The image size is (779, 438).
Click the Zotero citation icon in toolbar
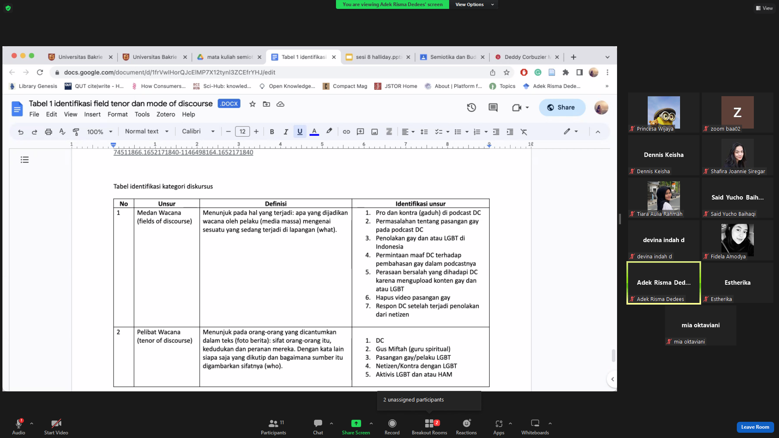[x=389, y=132]
